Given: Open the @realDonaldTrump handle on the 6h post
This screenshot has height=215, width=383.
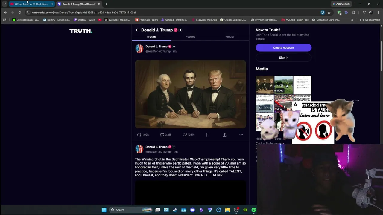Looking at the screenshot, I should click(x=158, y=51).
